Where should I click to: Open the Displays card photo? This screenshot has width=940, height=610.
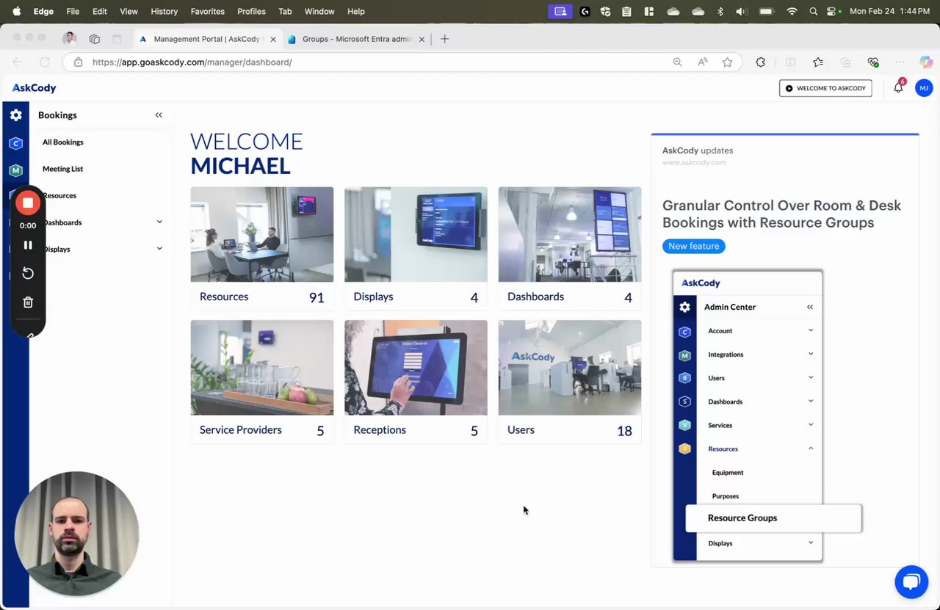[x=416, y=234]
